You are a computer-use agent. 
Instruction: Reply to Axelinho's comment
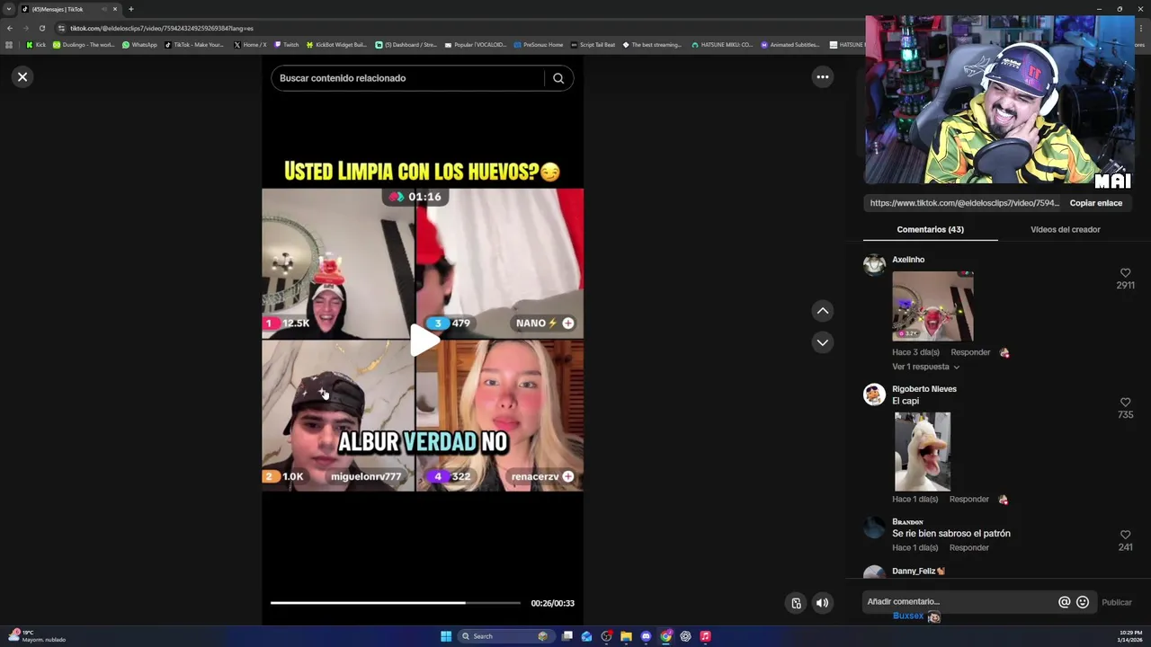970,352
